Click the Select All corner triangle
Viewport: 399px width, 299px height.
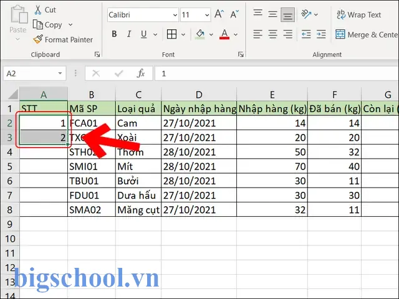(12, 94)
